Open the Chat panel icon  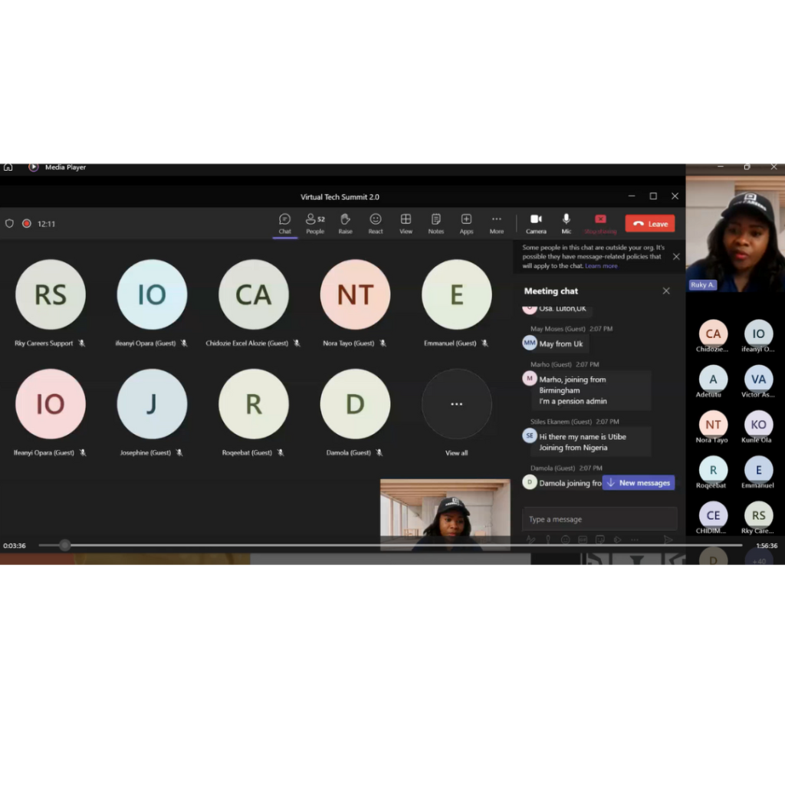click(x=284, y=223)
